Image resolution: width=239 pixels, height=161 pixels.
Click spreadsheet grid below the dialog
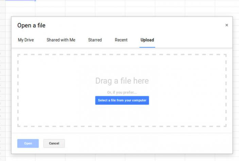pyautogui.click(x=119, y=157)
